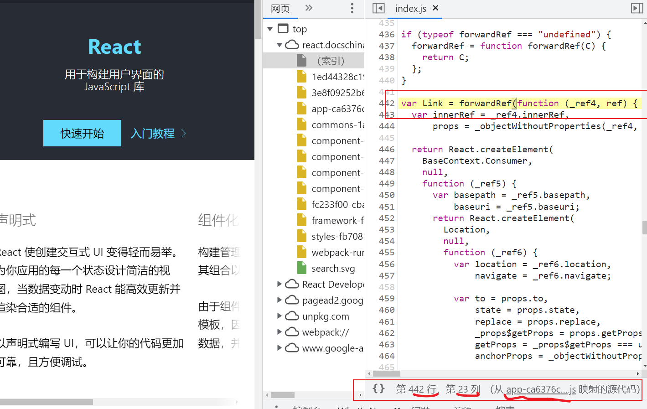Expand the webpack:// source node
This screenshot has height=409, width=647.
[x=280, y=332]
